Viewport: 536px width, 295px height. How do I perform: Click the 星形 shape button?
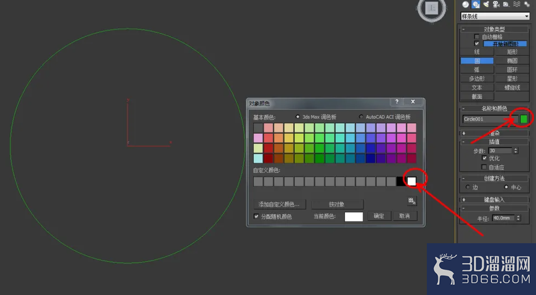(x=512, y=79)
